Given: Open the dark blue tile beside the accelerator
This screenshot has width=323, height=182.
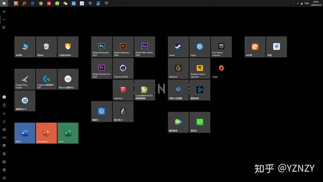Looking at the screenshot, I should click(x=200, y=90).
